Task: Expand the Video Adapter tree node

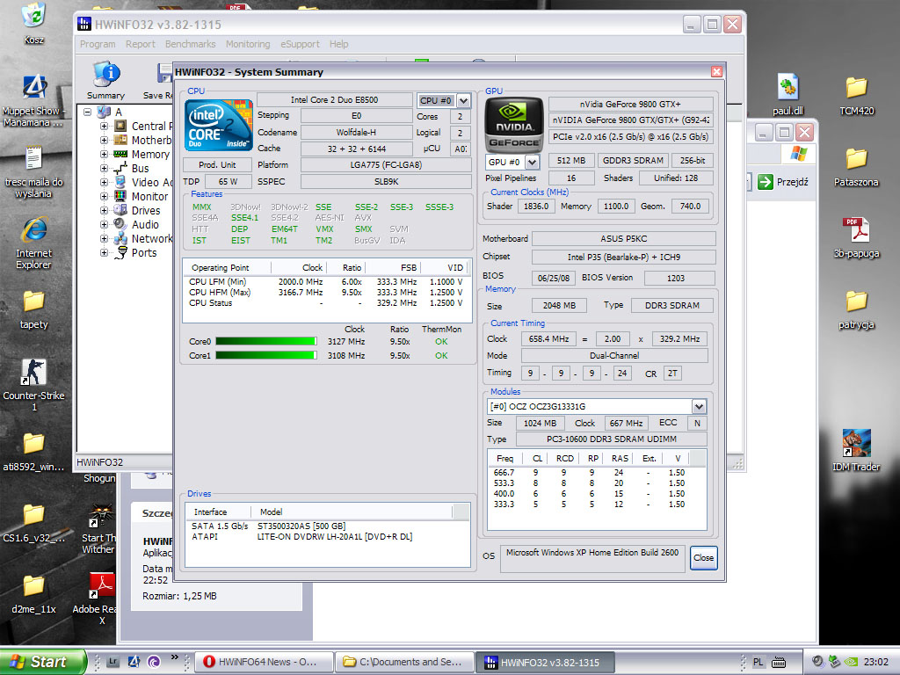Action: 104,182
